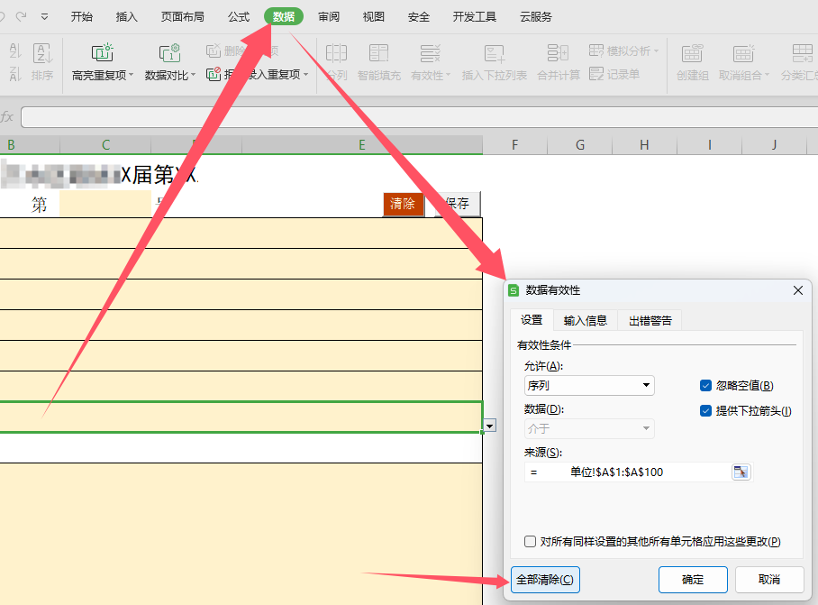
Task: Expand the 模拟分析 dropdown in ribbon
Action: coord(623,50)
